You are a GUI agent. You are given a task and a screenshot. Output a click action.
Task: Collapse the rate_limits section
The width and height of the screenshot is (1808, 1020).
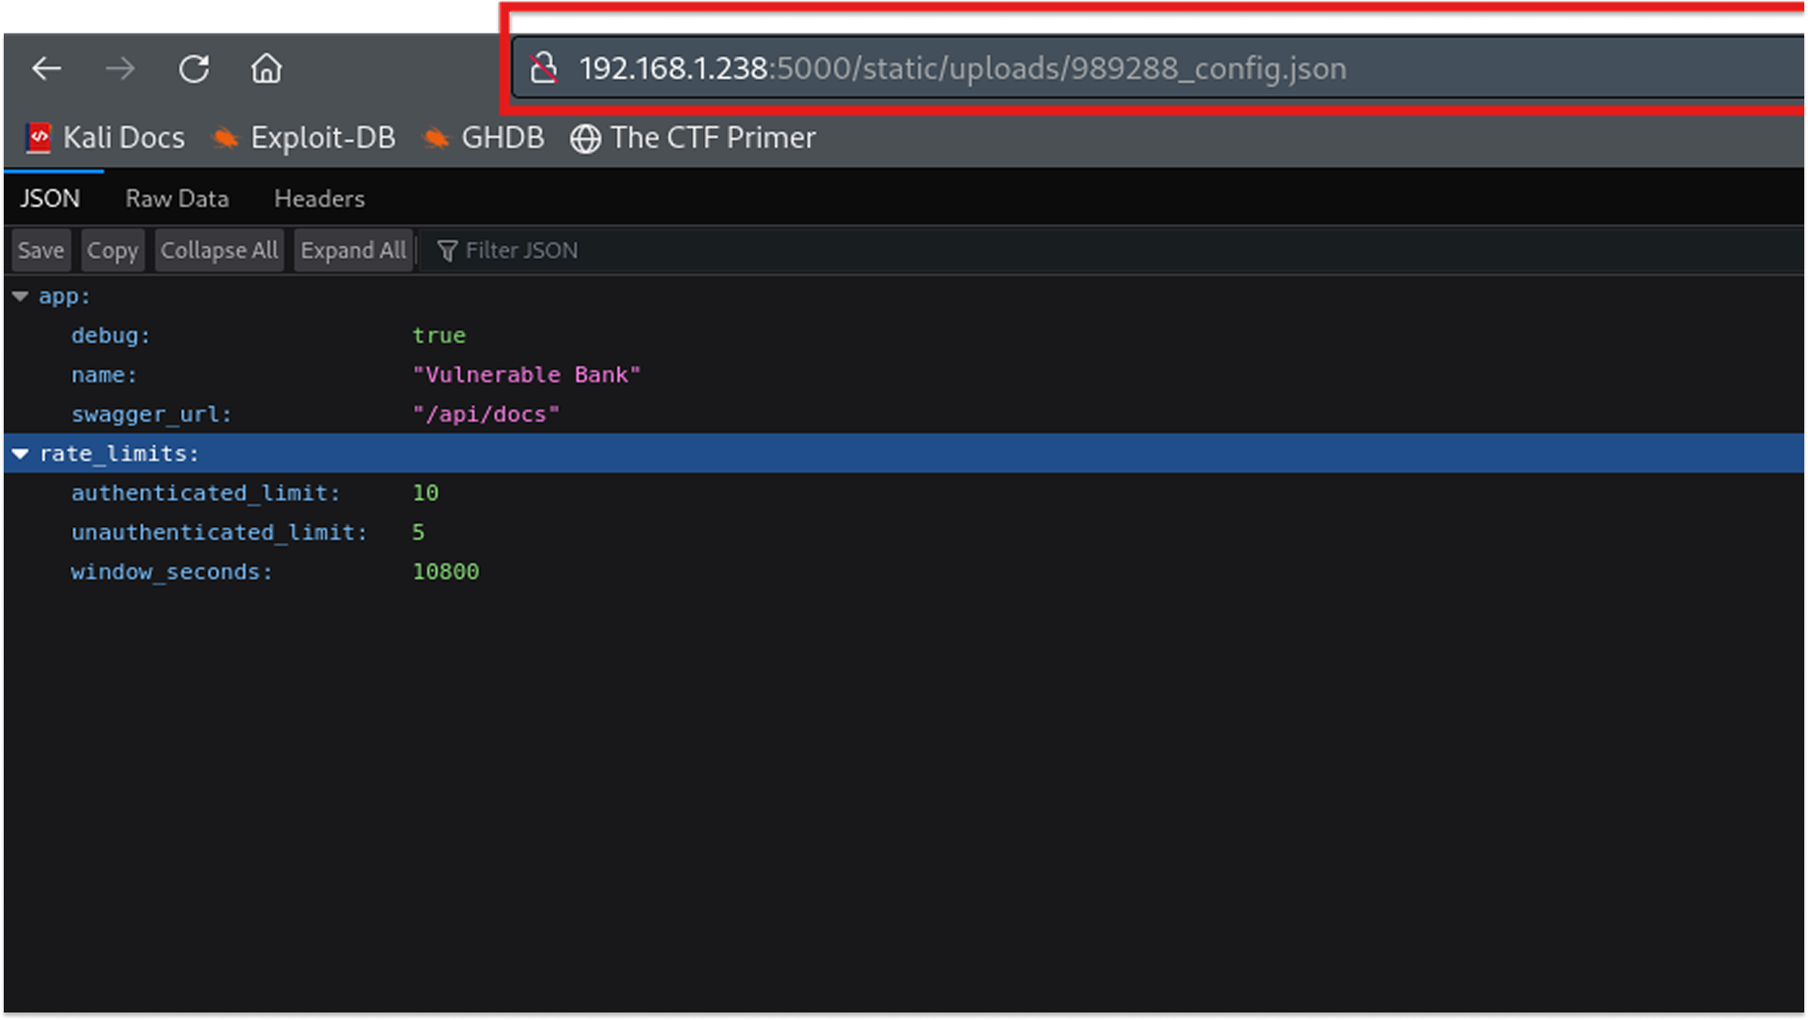[21, 453]
